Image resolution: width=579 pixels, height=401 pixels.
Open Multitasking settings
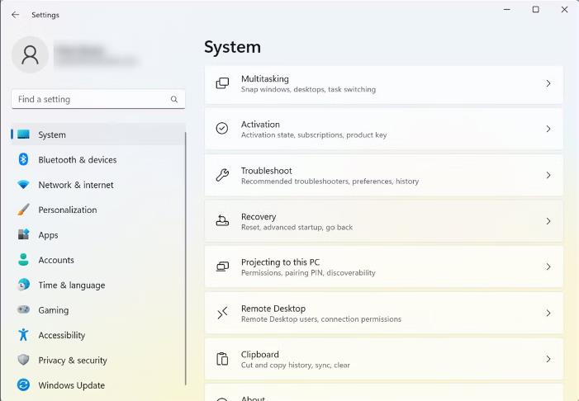384,84
